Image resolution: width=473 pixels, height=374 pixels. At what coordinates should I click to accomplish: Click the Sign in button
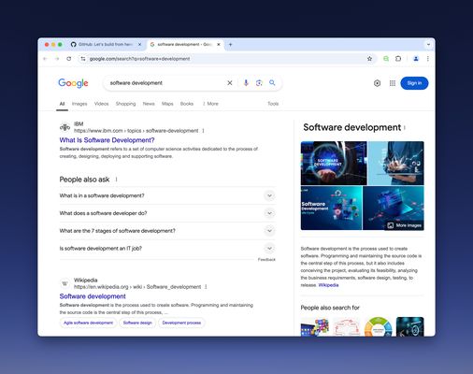414,83
